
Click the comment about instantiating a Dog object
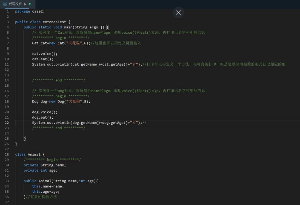point(118,91)
